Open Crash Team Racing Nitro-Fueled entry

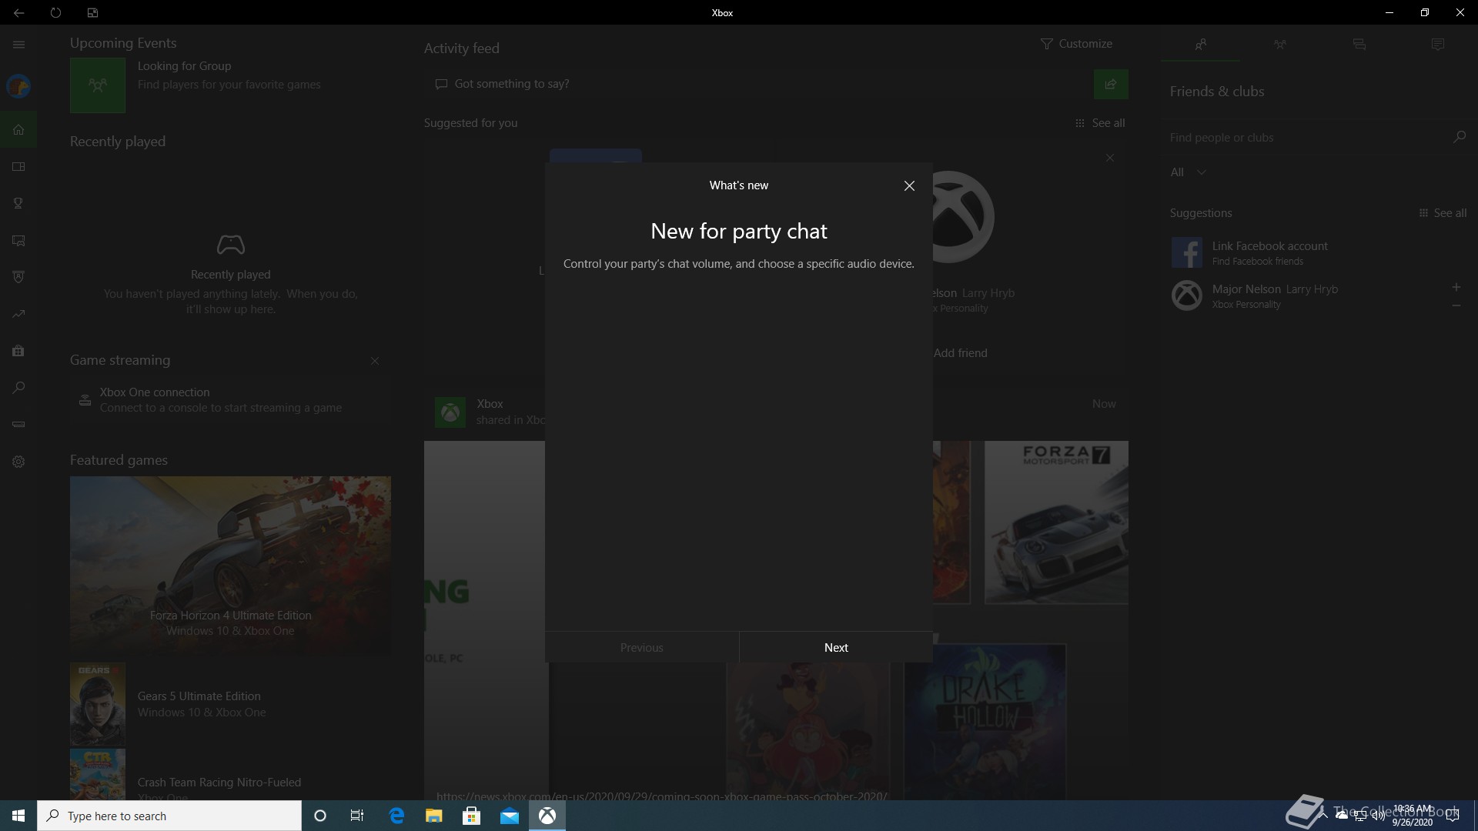tap(230, 776)
